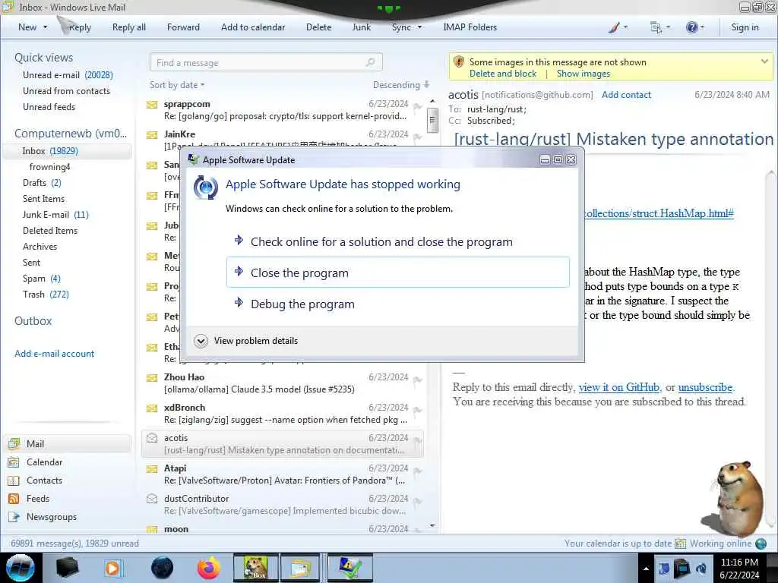Toggle the flag on Atapi message

click(418, 471)
